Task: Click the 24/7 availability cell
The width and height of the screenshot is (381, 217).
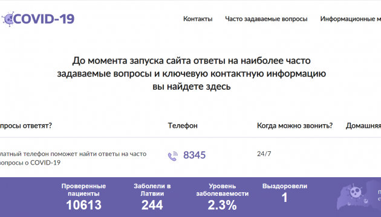Action: (x=264, y=154)
